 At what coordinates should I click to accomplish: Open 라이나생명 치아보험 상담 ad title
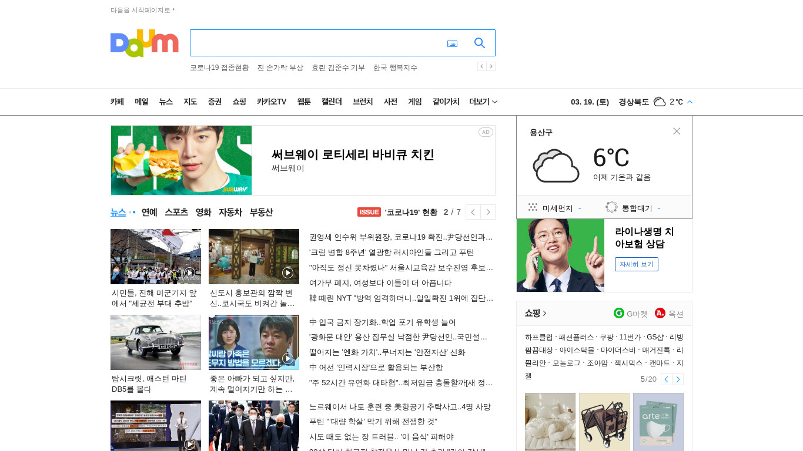tap(644, 238)
